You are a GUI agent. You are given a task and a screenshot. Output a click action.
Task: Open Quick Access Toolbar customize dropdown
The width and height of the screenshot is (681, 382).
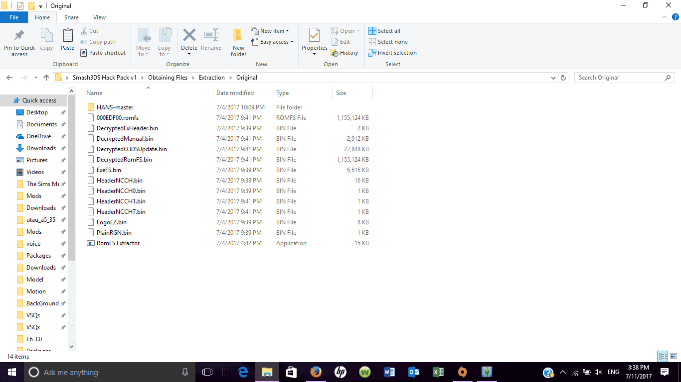[x=40, y=6]
